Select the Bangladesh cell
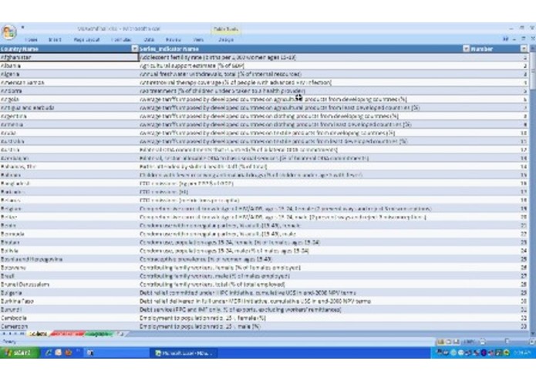Viewport: 536px width, 381px height. point(69,184)
